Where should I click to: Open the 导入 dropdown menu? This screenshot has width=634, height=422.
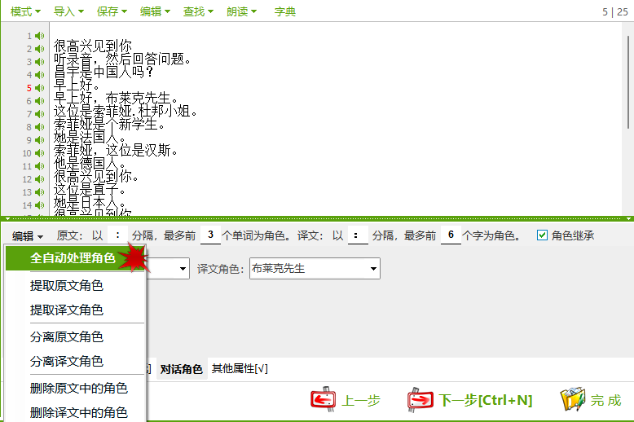point(68,11)
